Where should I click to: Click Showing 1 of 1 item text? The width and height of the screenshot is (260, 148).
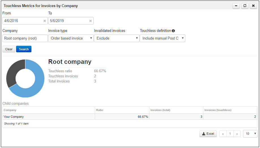(16, 124)
